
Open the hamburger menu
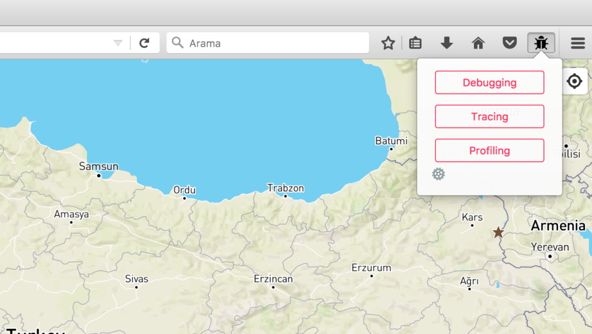[x=578, y=43]
